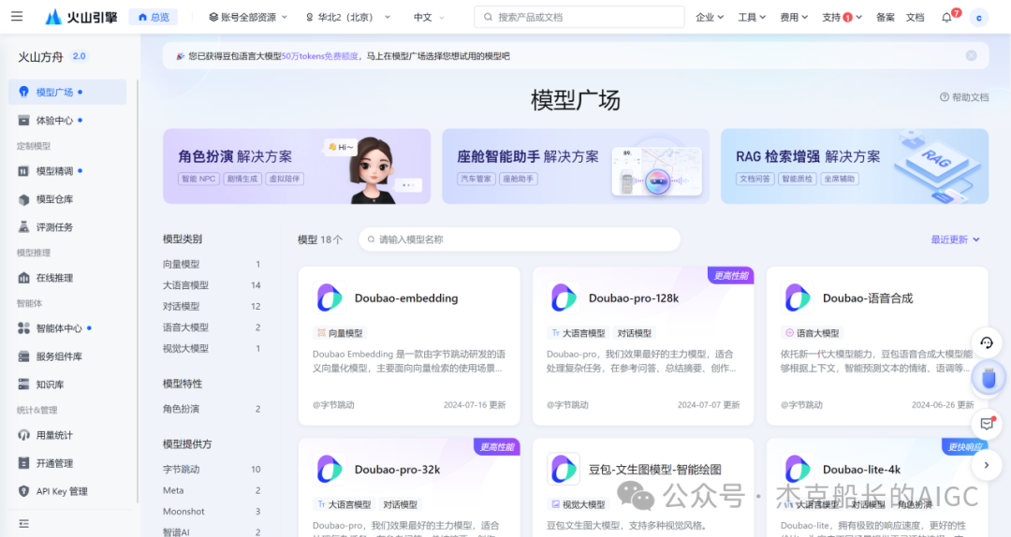Open the Doubao-lite-4k model card

point(877,488)
